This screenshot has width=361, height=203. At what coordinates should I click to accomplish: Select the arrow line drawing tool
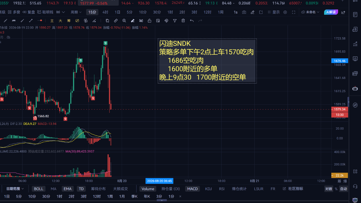31,21
